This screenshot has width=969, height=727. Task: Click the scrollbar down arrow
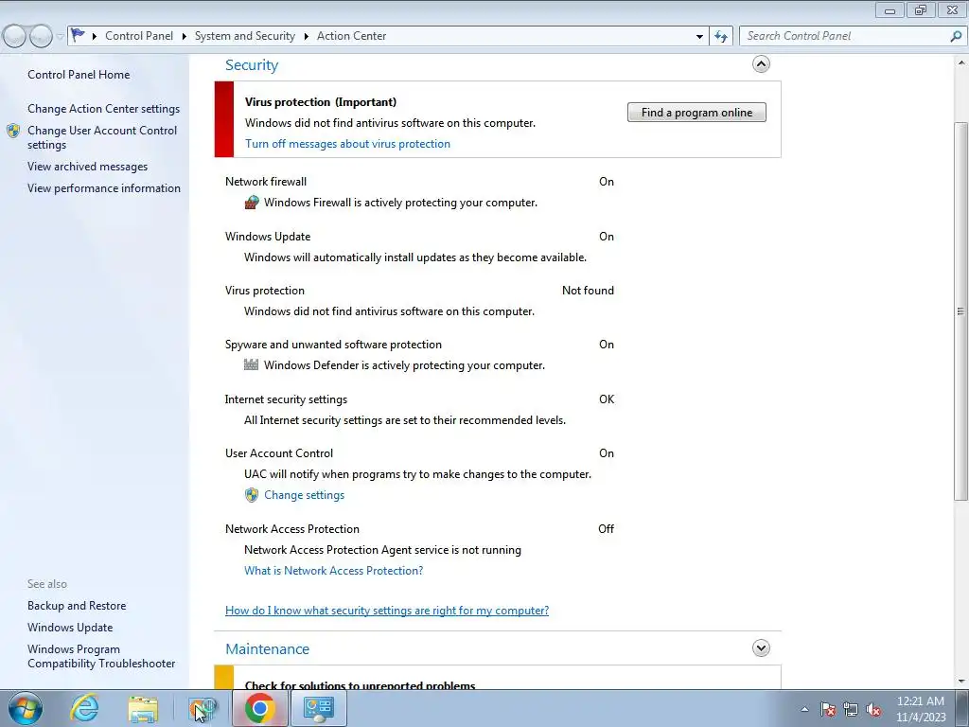tap(960, 682)
